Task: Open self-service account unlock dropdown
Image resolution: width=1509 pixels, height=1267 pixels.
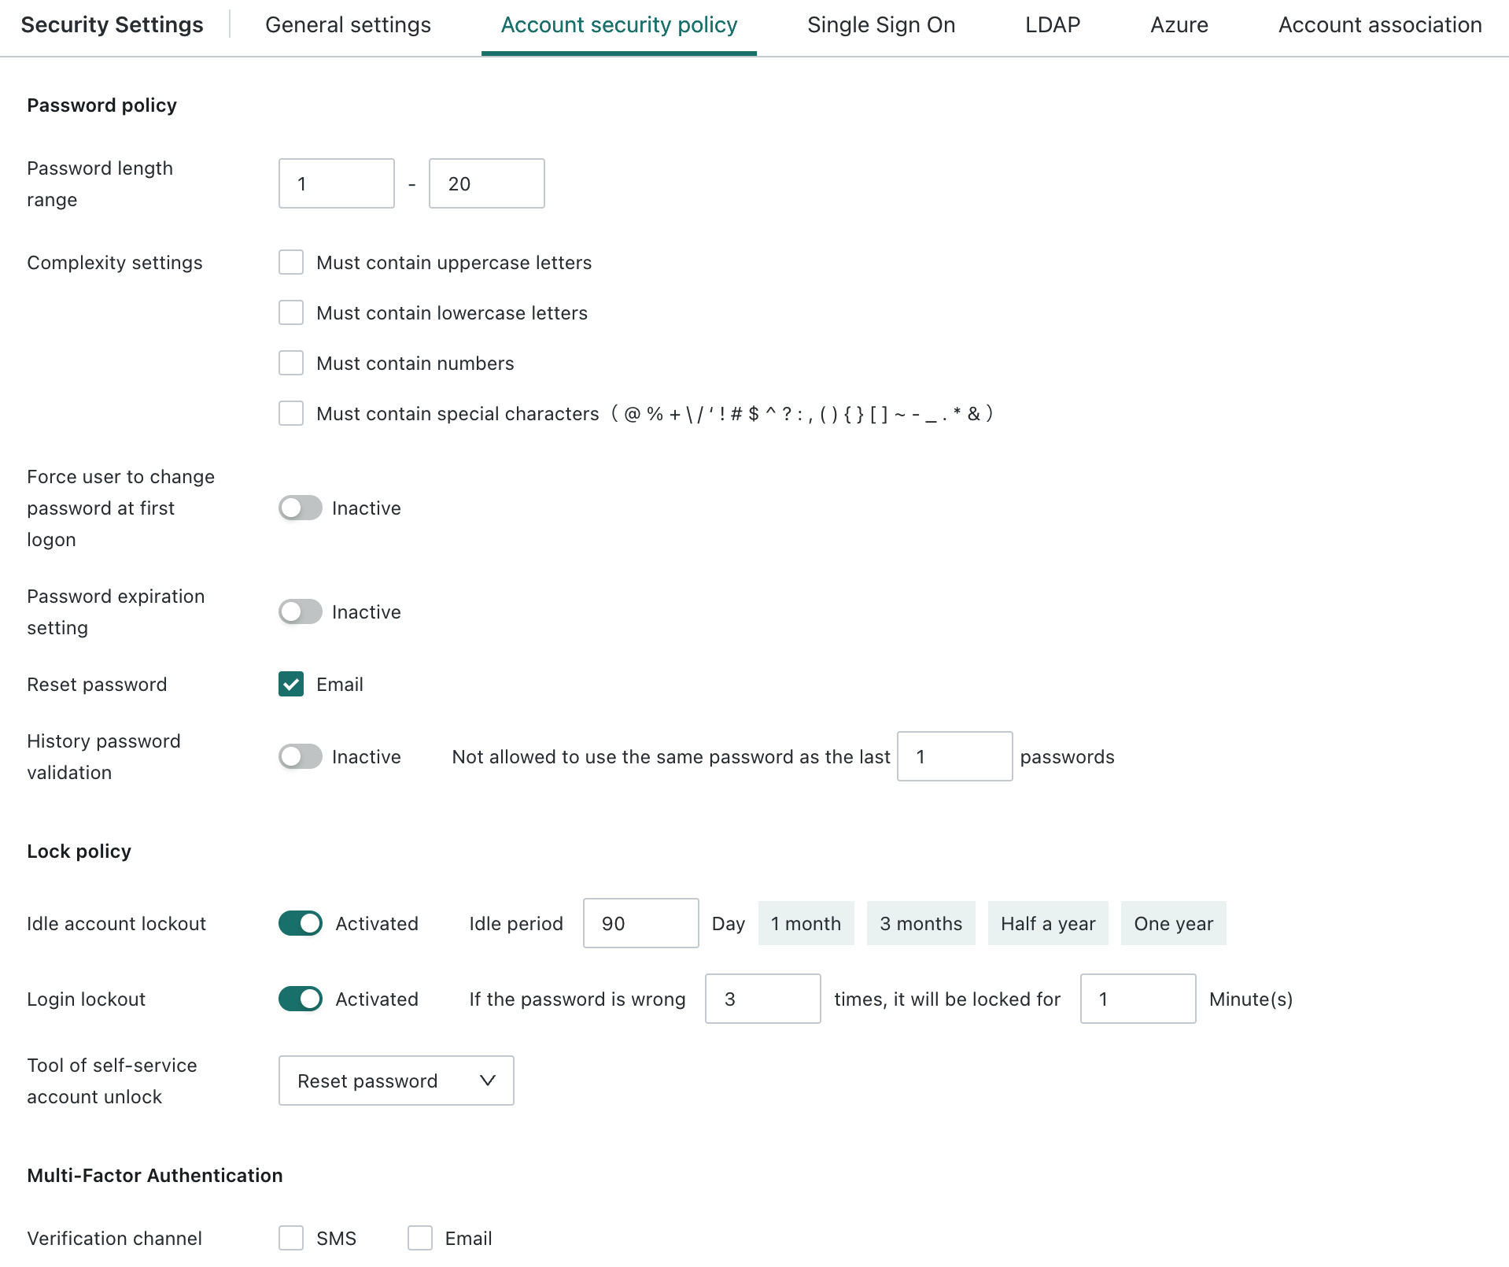Action: (397, 1080)
